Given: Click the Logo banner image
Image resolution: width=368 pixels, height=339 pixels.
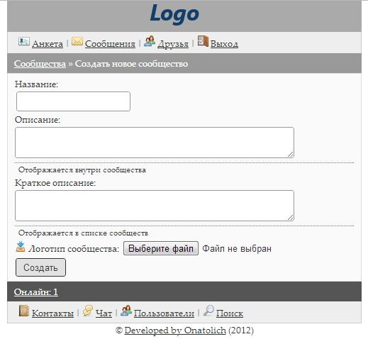Looking at the screenshot, I should (x=174, y=14).
